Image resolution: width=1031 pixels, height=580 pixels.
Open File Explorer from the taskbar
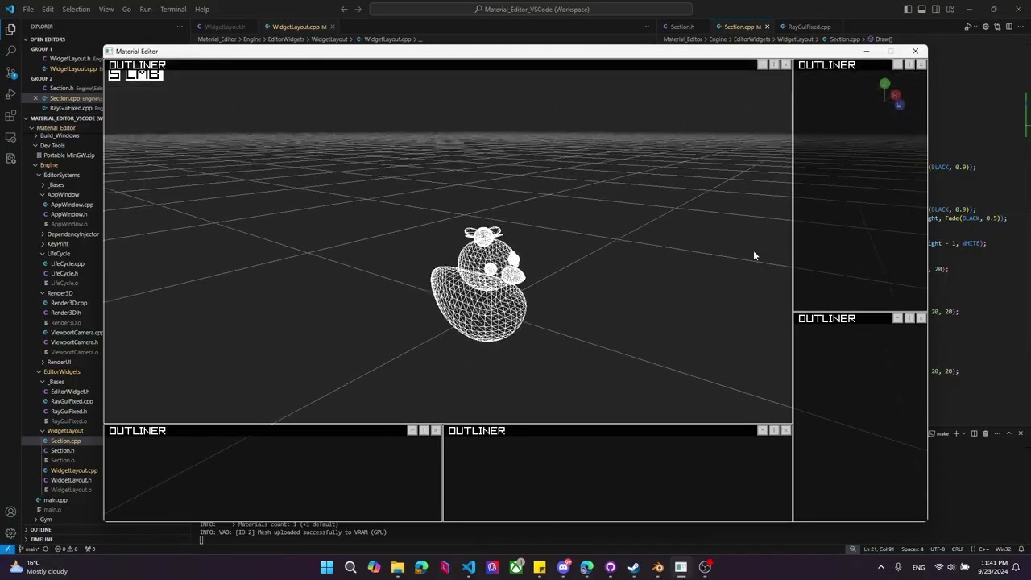(398, 567)
